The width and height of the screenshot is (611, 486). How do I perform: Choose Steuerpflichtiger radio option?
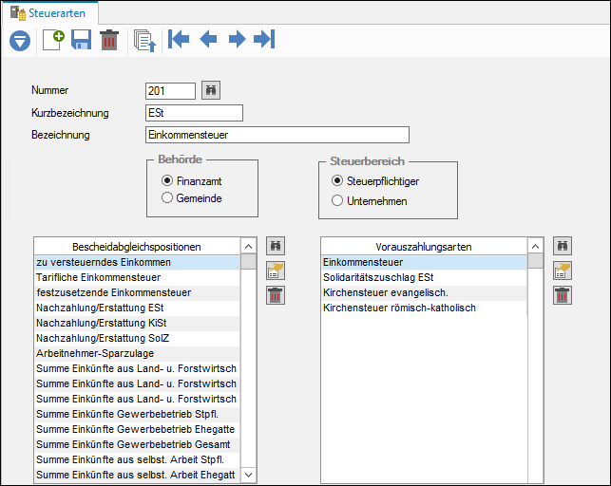tap(337, 180)
